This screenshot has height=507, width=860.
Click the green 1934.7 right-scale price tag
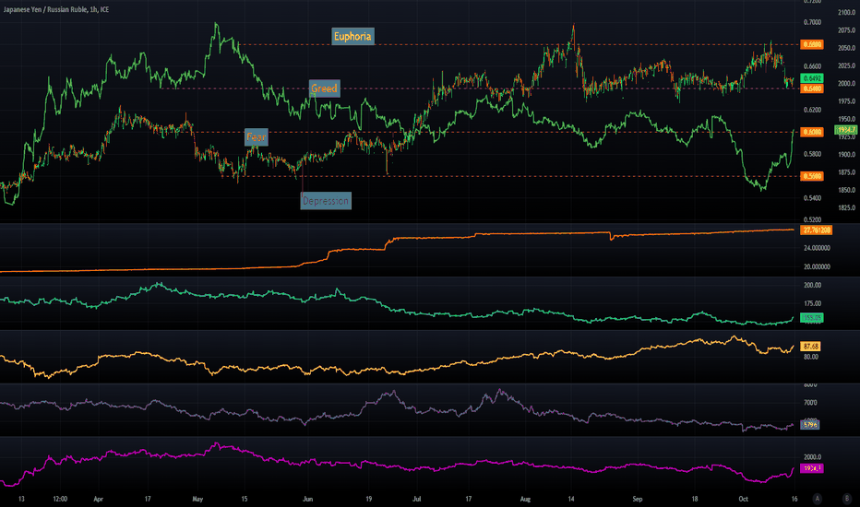coord(846,130)
